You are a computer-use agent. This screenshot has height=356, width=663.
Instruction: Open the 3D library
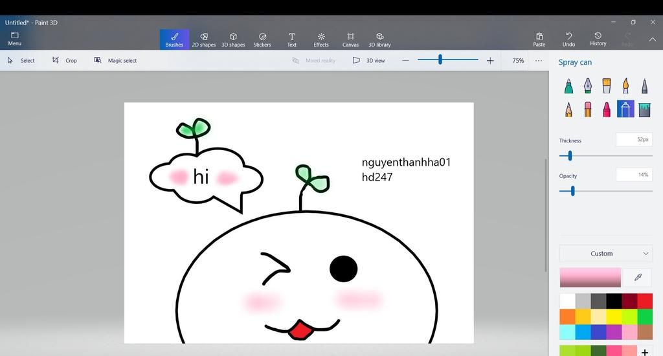click(x=379, y=39)
